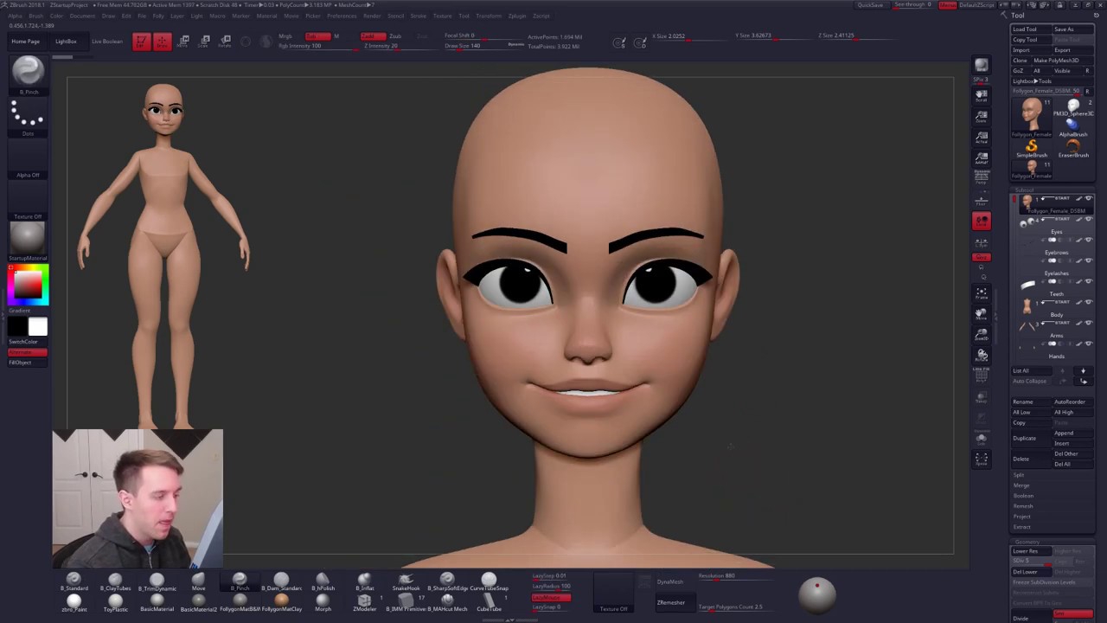Toggle Live Boolean mode
This screenshot has width=1107, height=623.
pyautogui.click(x=107, y=42)
